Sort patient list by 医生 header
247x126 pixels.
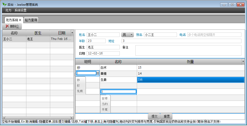(38, 33)
